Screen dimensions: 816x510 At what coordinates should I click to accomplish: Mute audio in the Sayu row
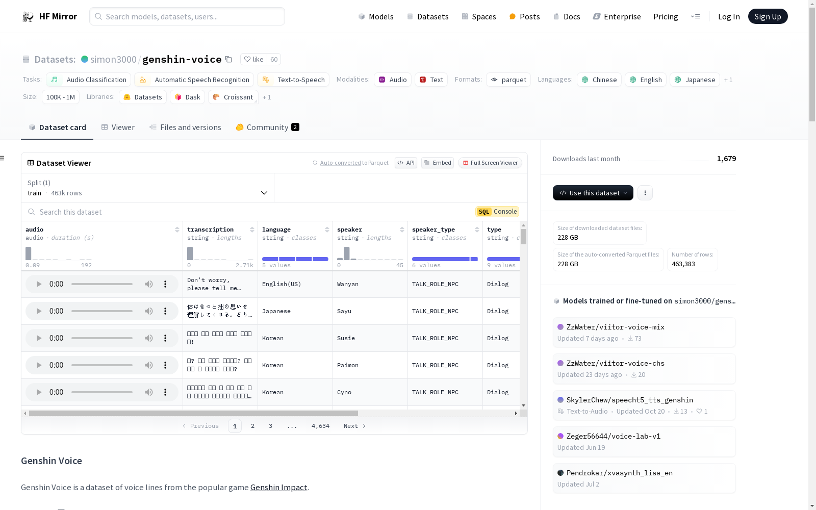coord(149,311)
